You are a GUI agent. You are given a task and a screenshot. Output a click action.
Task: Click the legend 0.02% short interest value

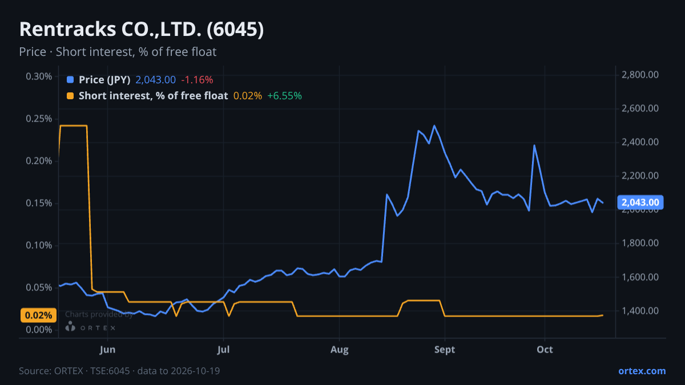point(248,96)
